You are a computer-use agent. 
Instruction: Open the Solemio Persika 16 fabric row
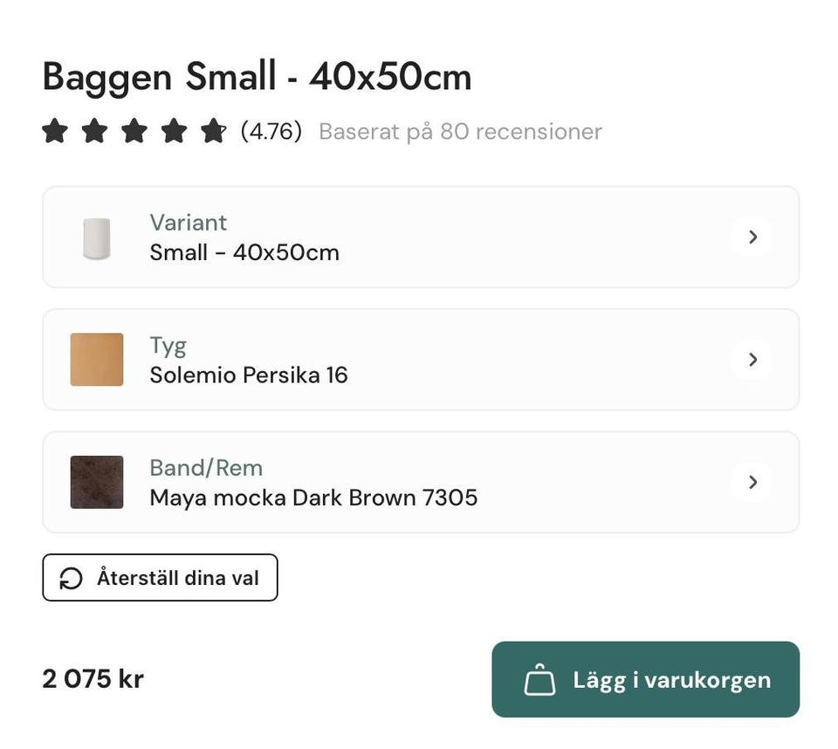(x=249, y=375)
